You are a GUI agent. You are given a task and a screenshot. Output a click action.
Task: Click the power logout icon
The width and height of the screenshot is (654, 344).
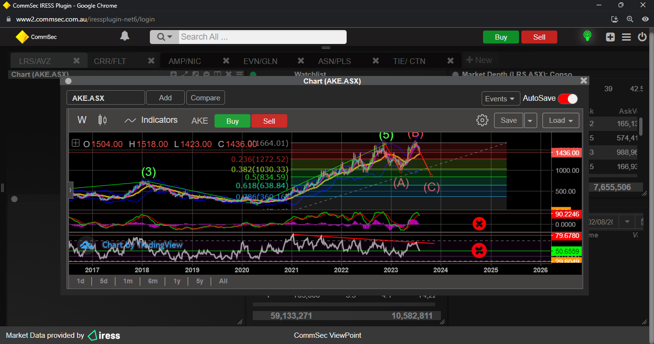[x=643, y=37]
